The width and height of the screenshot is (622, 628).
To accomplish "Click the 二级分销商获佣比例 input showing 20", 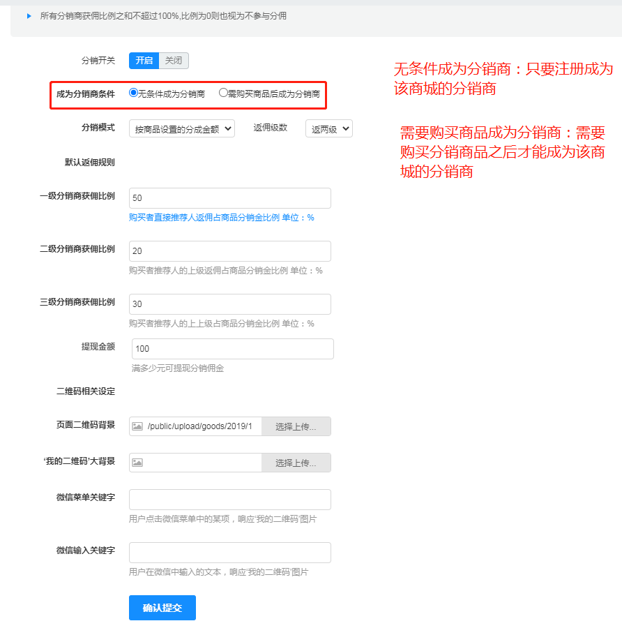I will point(230,251).
